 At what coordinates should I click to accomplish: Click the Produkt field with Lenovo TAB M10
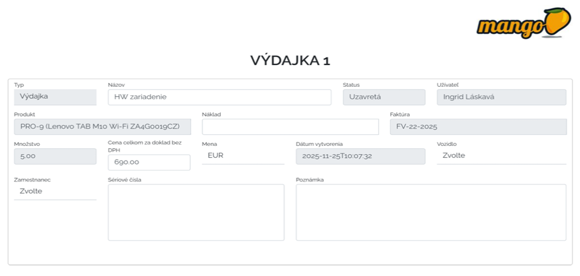click(102, 127)
